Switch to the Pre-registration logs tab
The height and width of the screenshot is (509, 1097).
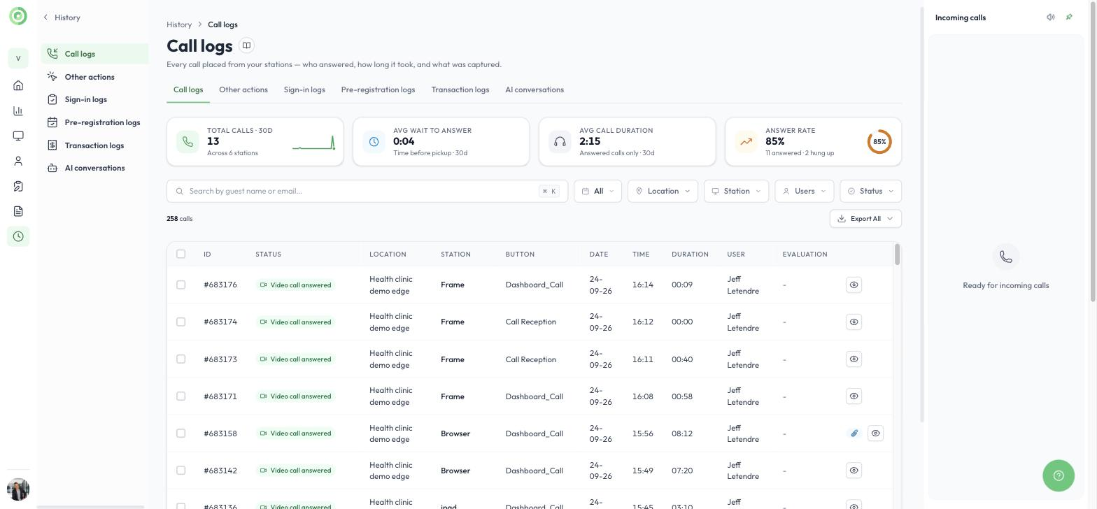[378, 89]
